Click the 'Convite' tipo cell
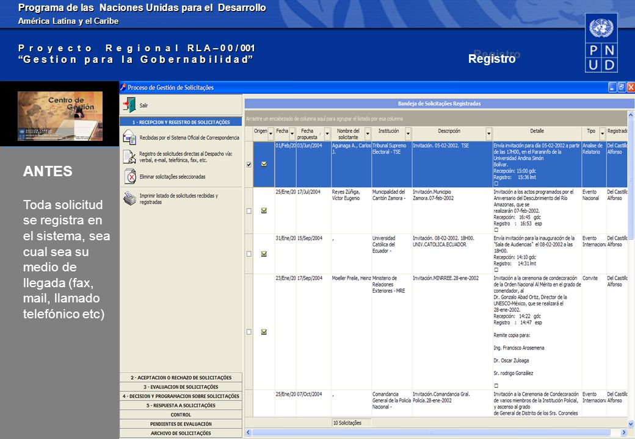 [x=593, y=332]
